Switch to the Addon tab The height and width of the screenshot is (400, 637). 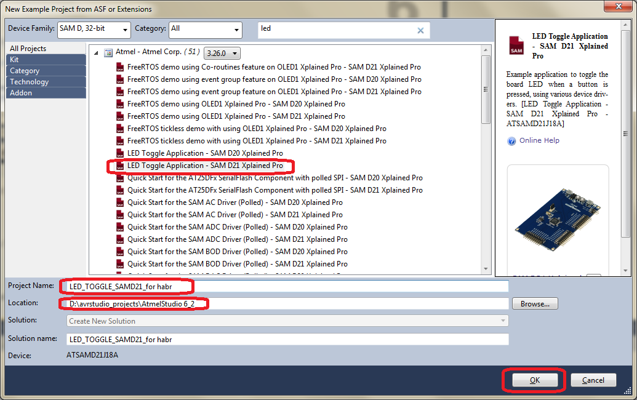point(46,92)
